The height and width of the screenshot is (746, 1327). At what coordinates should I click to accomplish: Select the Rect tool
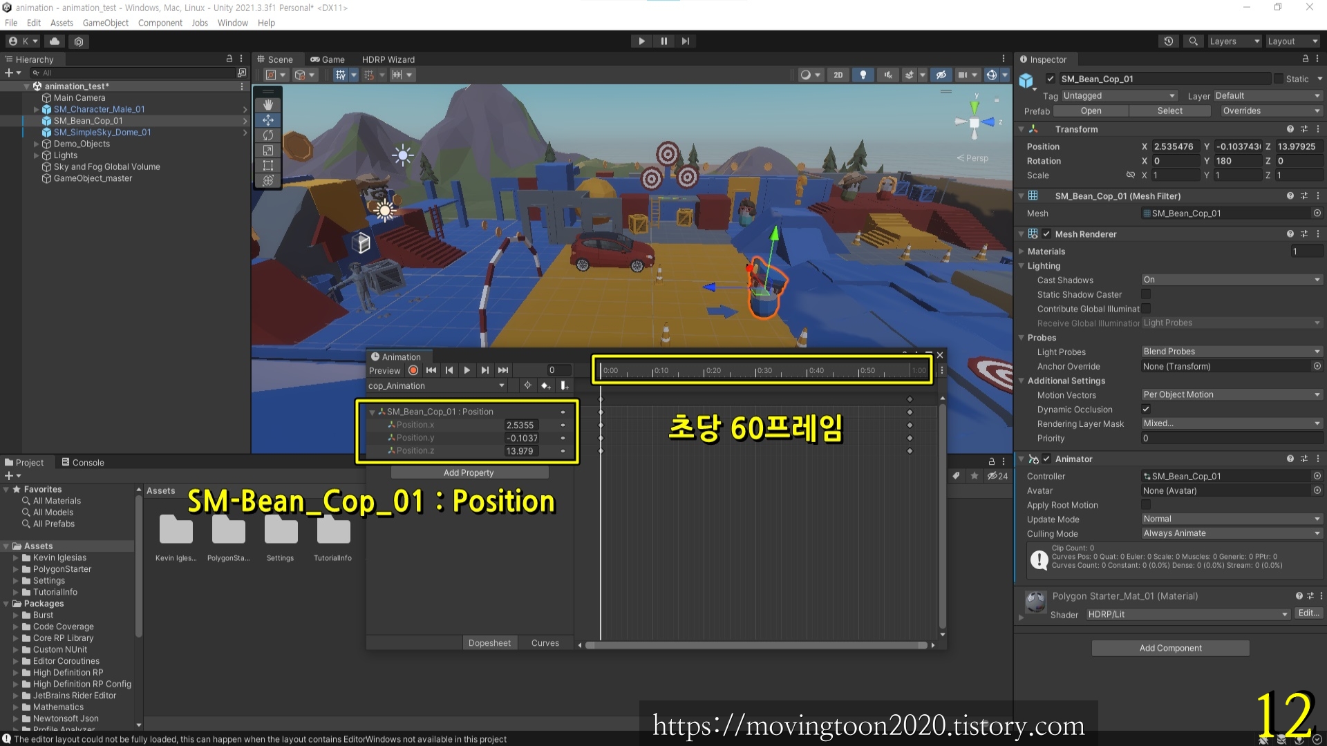(x=268, y=166)
